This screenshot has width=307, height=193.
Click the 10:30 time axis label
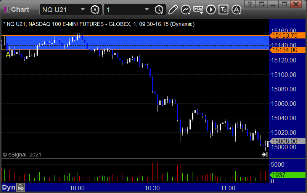pos(152,188)
